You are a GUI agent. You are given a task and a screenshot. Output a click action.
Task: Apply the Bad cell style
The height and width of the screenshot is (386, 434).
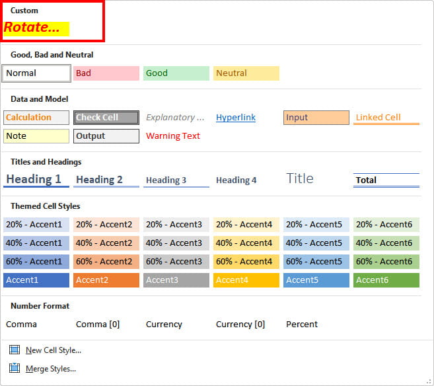pos(106,73)
